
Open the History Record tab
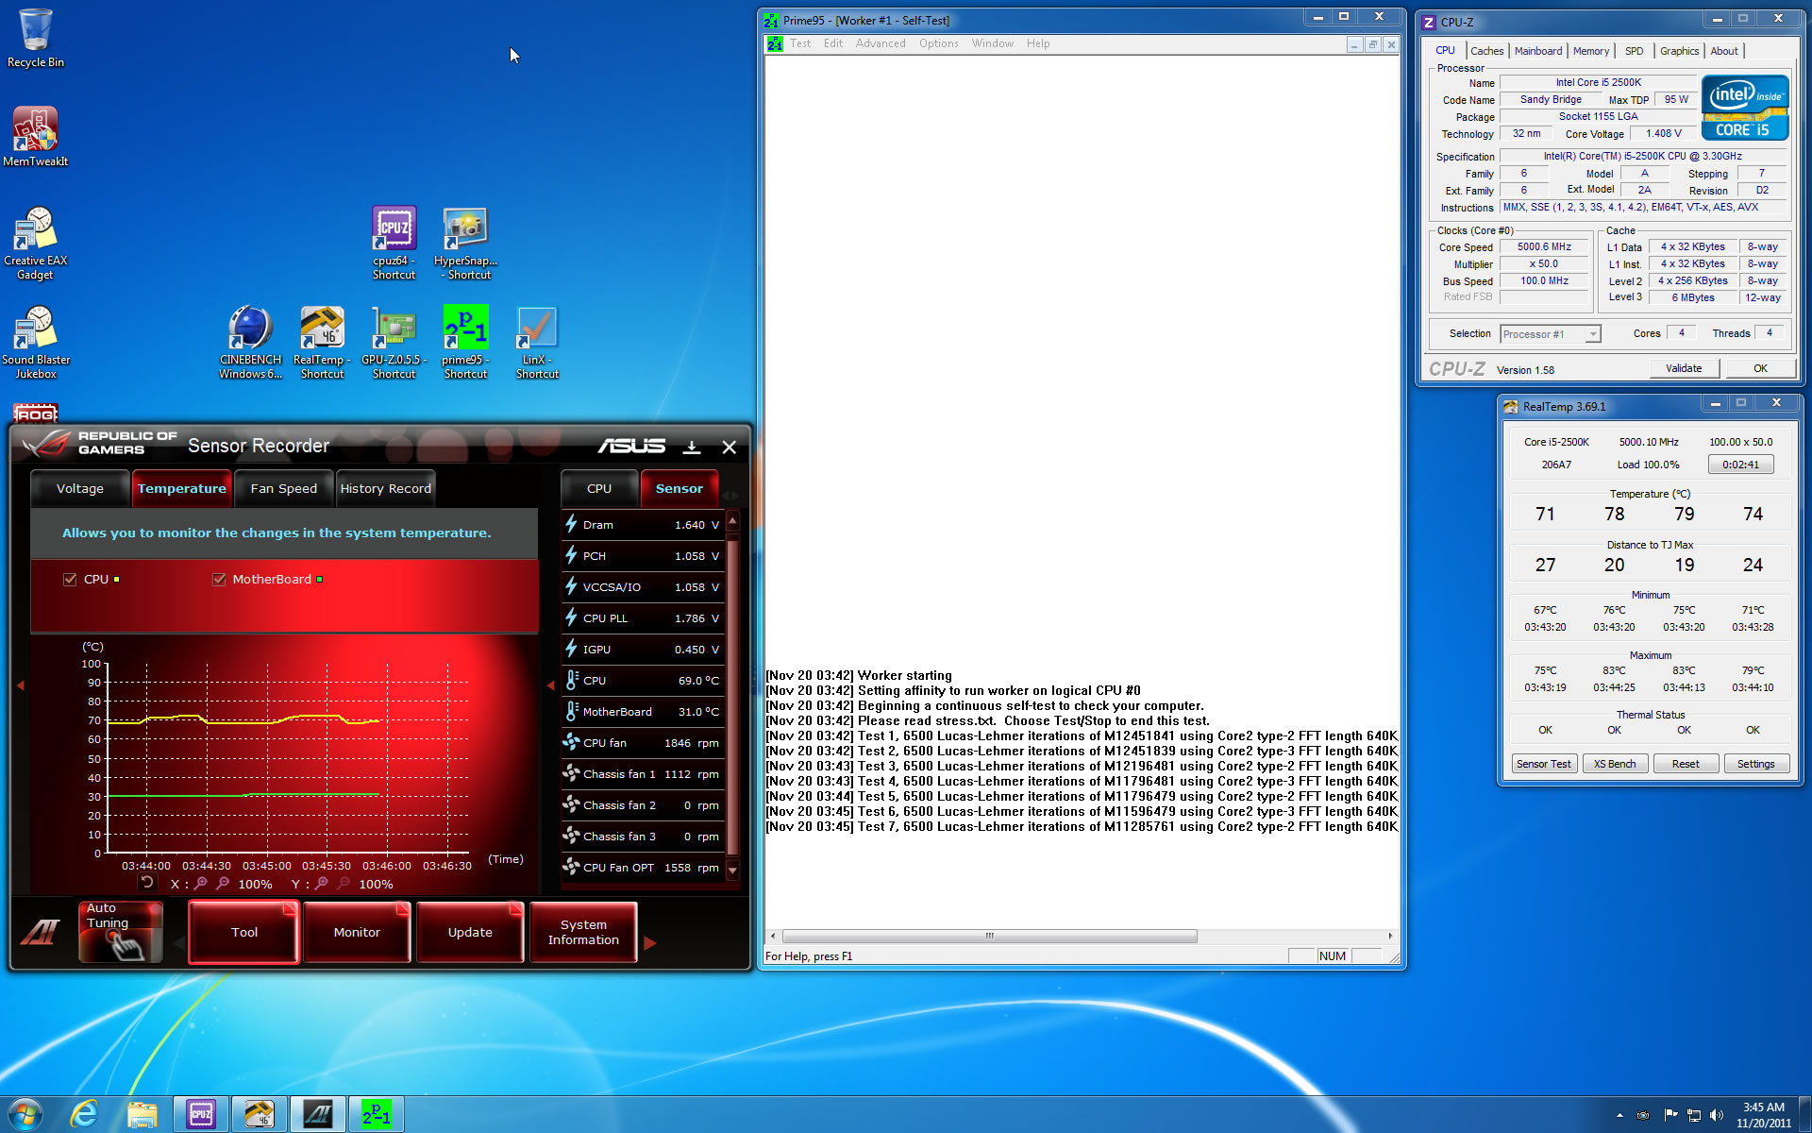coord(386,488)
